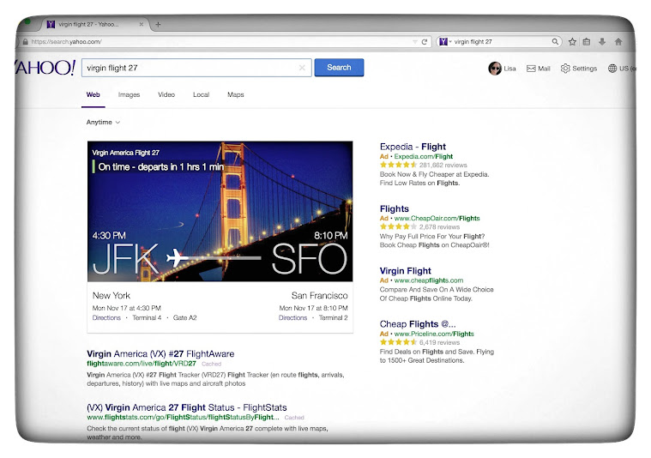This screenshot has width=651, height=458.
Task: Click the padlock security icon
Action: coord(26,41)
